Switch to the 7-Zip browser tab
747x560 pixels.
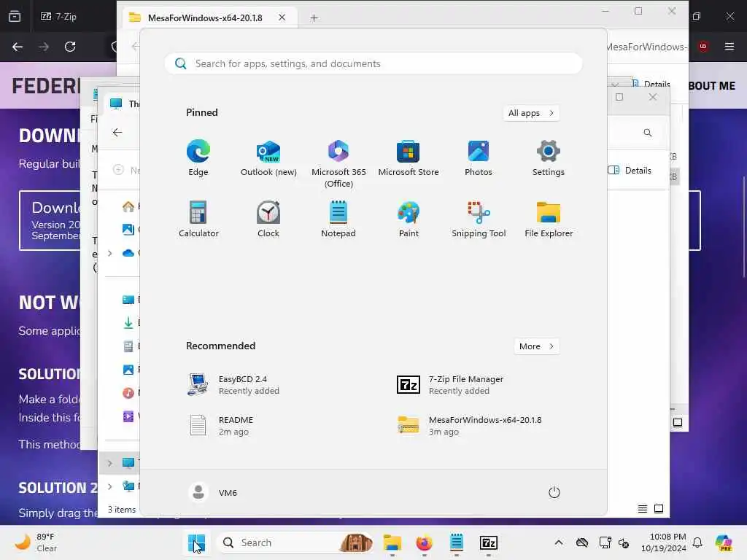point(58,17)
